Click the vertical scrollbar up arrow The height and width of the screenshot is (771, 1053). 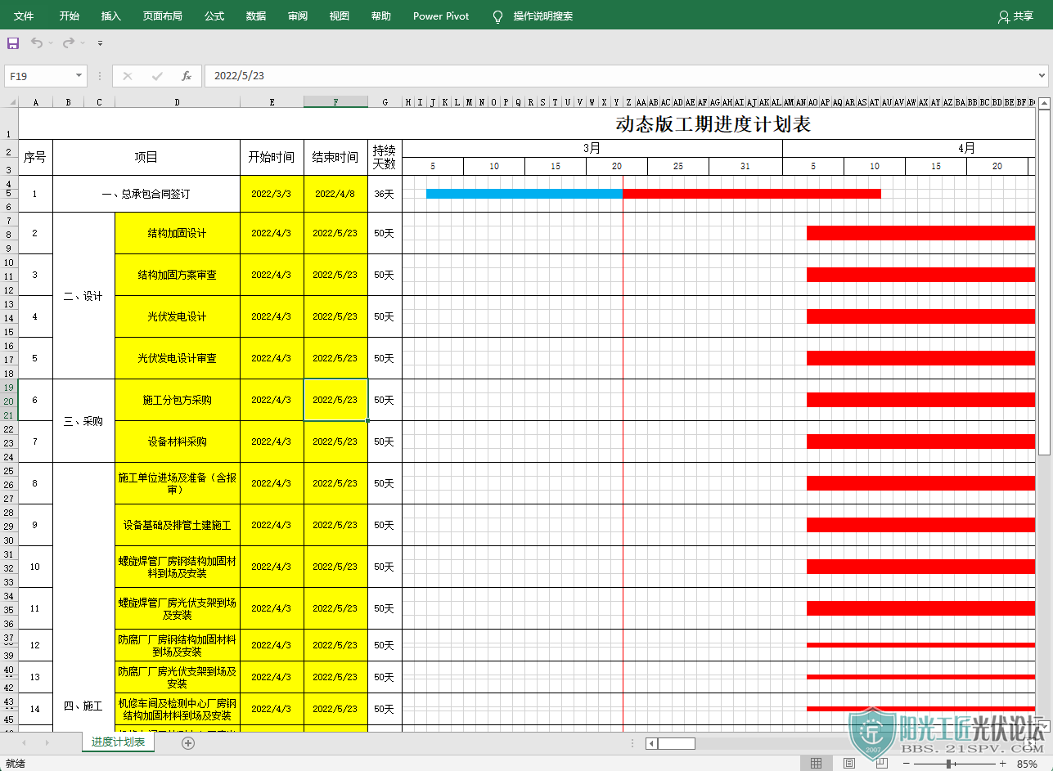tap(1044, 102)
